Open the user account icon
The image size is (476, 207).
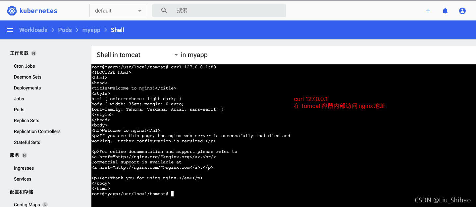(462, 11)
